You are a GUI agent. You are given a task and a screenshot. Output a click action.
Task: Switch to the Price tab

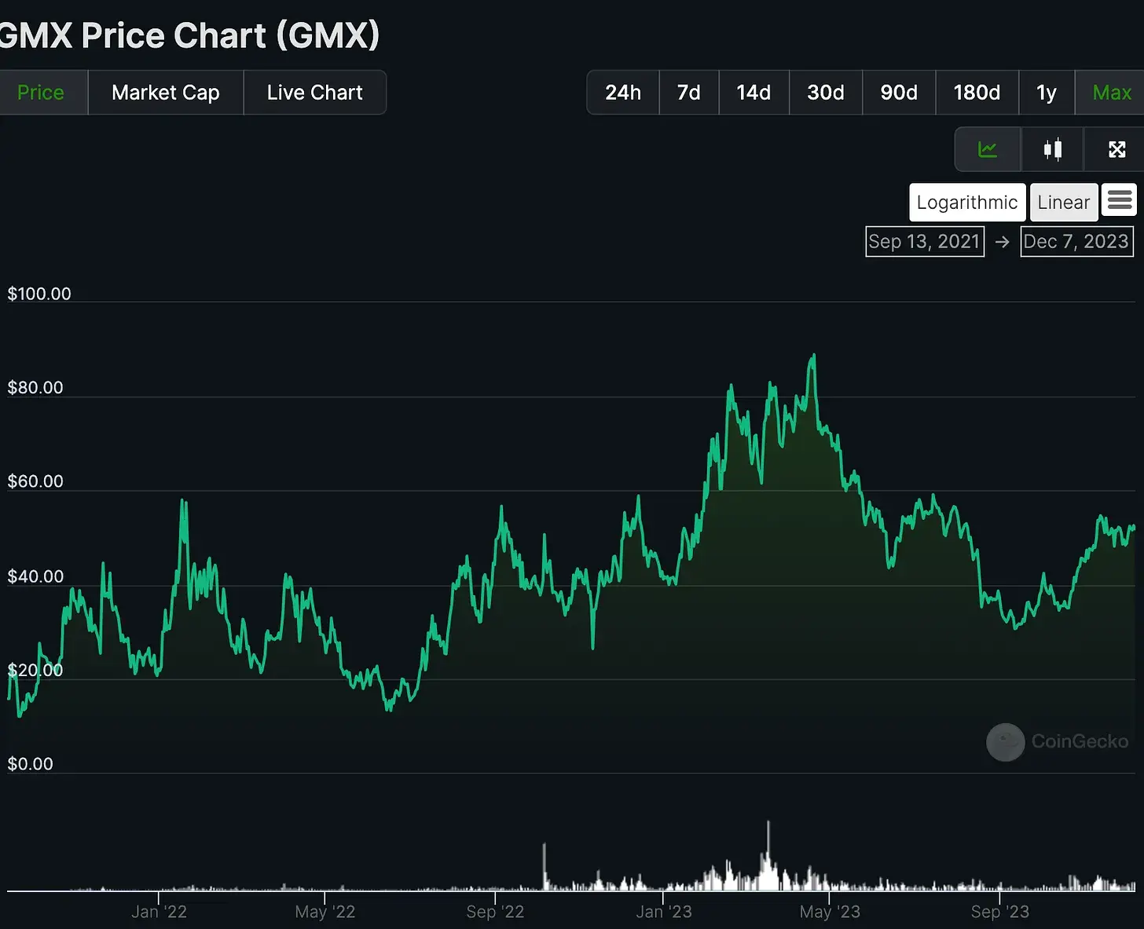pos(41,93)
